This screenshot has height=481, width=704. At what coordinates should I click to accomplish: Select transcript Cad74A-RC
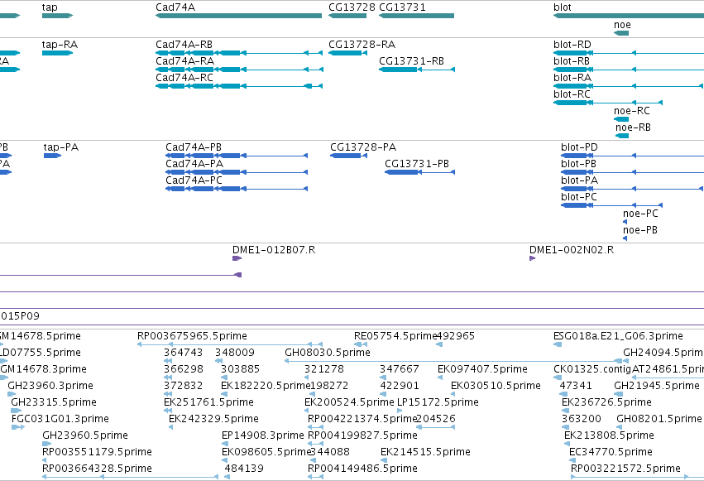(184, 78)
